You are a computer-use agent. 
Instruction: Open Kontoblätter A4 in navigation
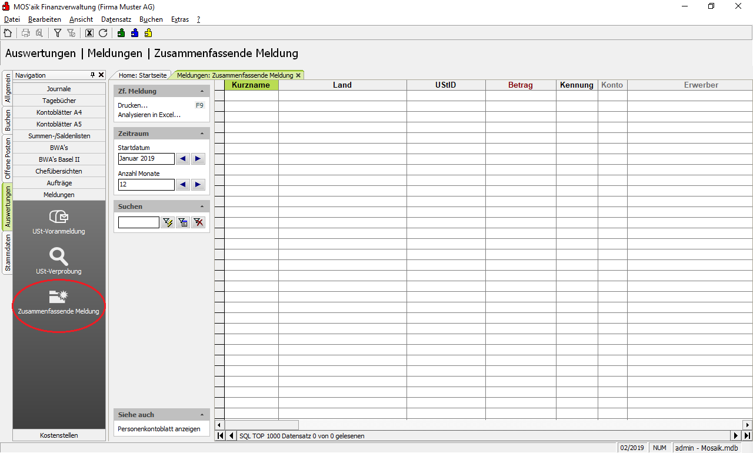[59, 112]
